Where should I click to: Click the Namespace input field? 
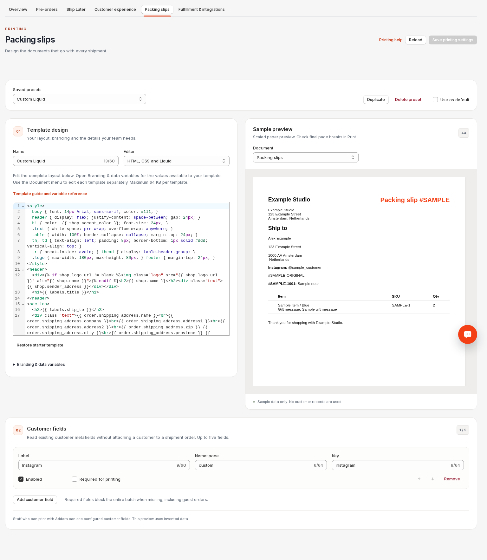(261, 465)
